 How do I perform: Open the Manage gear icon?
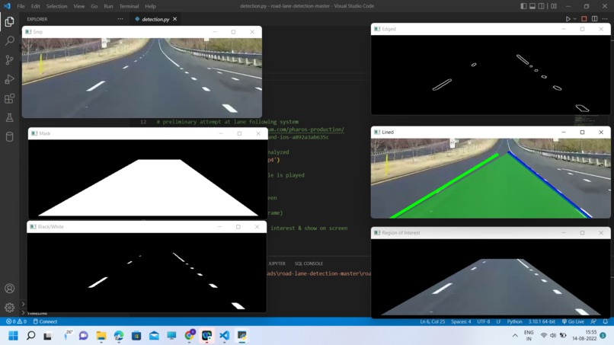point(9,308)
